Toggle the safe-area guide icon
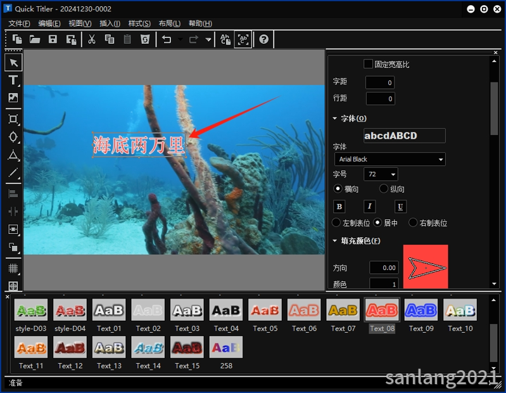 pos(13,286)
